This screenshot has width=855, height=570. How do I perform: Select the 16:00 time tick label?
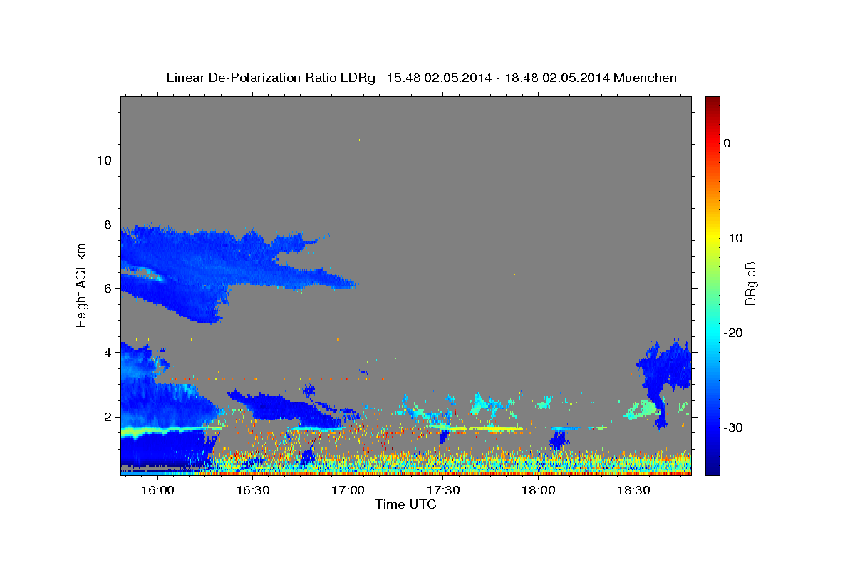(158, 490)
